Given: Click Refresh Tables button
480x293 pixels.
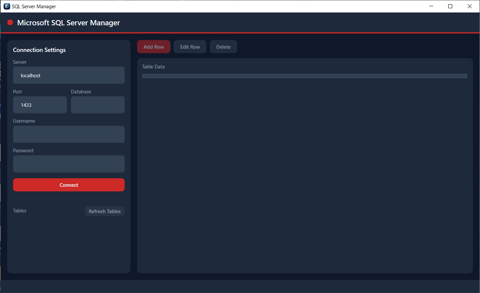Looking at the screenshot, I should pyautogui.click(x=105, y=211).
